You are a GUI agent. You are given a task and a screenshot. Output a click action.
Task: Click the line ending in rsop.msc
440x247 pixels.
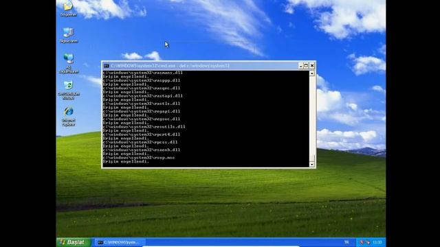(139, 158)
